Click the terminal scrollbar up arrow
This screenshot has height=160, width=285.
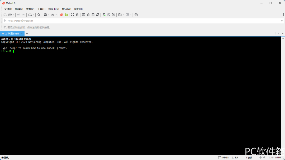(283, 38)
